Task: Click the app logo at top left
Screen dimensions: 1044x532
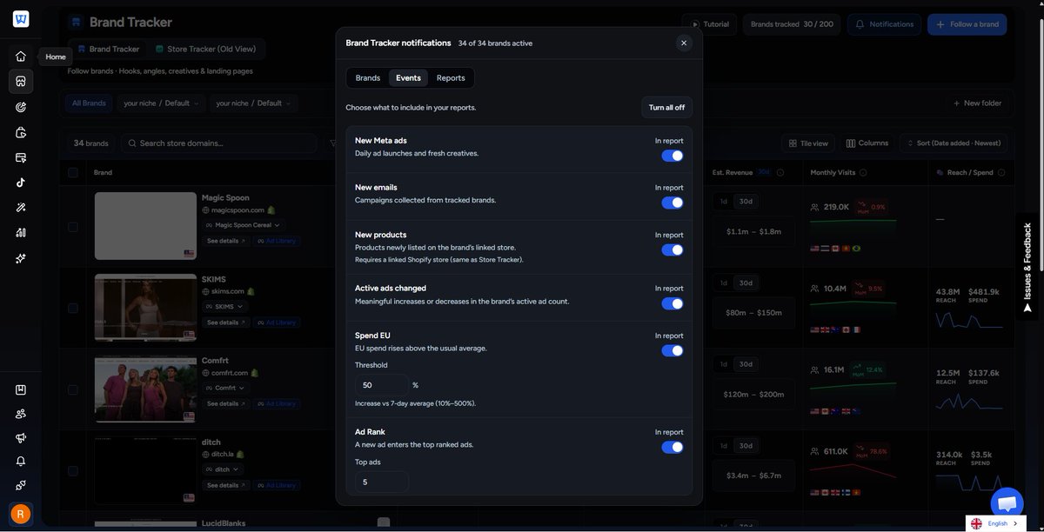Action: pyautogui.click(x=20, y=19)
